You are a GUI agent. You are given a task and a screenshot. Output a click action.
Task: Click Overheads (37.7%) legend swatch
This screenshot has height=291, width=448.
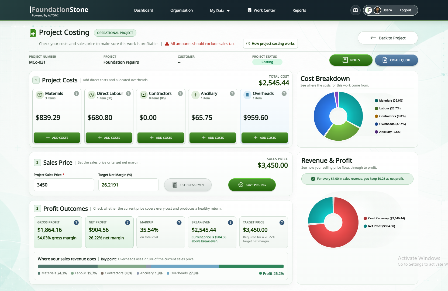tap(376, 124)
